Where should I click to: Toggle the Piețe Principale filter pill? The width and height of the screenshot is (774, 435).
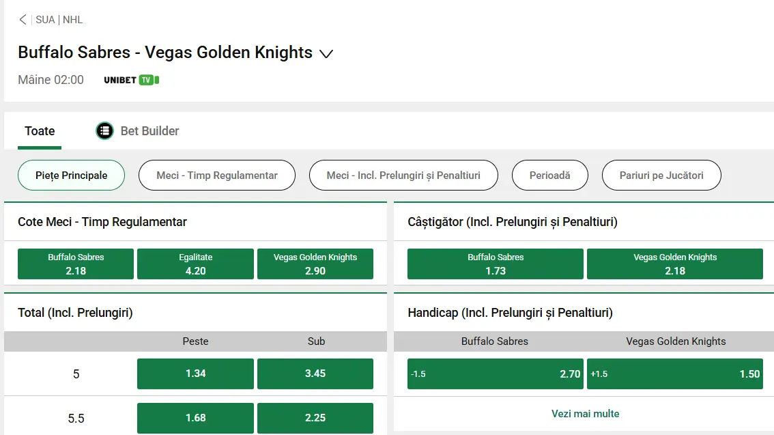point(71,175)
